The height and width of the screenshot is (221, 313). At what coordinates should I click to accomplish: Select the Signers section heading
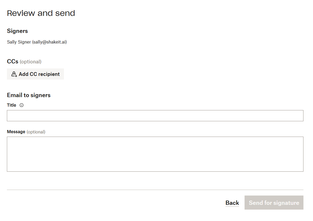click(x=17, y=31)
